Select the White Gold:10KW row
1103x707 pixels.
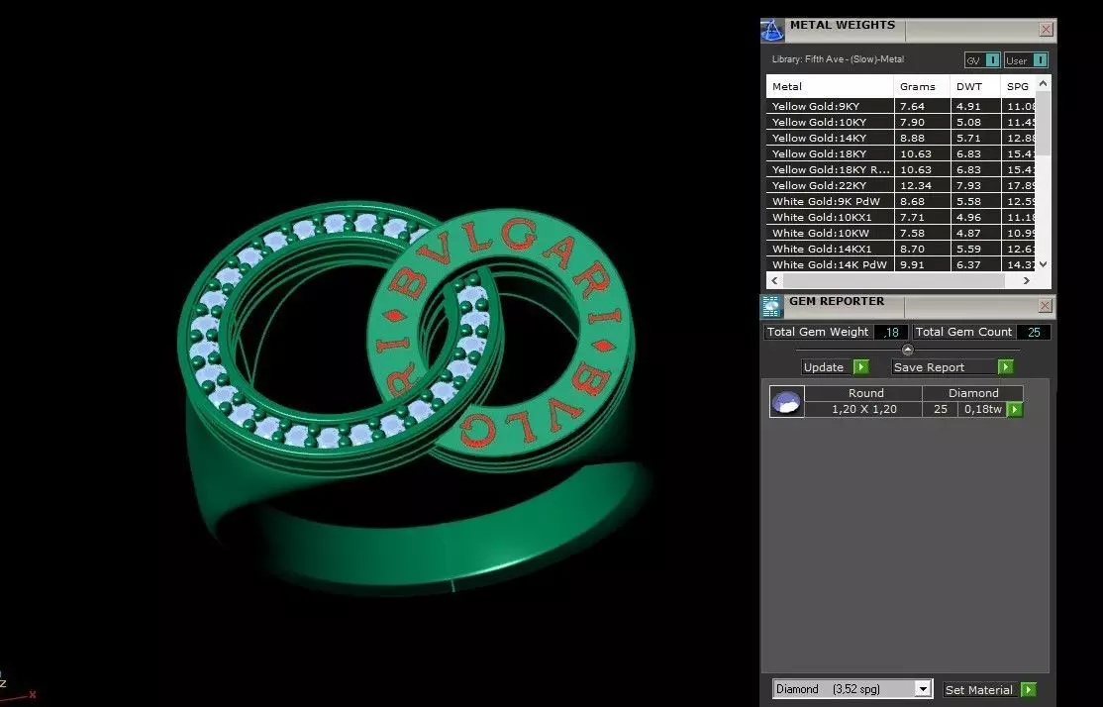(902, 233)
